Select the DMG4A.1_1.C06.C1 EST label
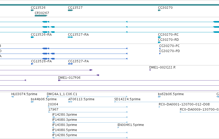 (62, 94)
